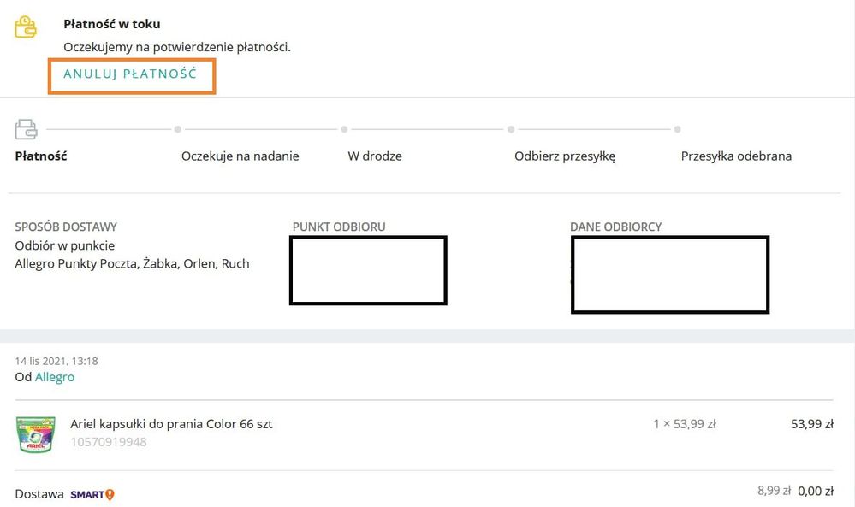Select the W drodze step label
Screen dimensions: 855x507
point(375,156)
